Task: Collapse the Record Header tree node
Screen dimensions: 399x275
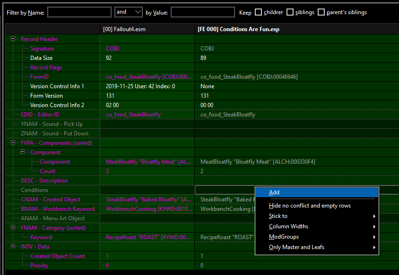Action: [13, 39]
